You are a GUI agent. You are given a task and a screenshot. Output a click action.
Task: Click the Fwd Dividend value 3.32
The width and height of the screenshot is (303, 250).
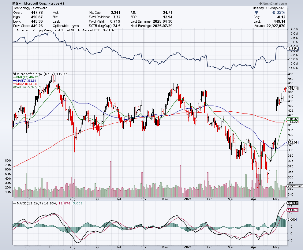[117, 17]
